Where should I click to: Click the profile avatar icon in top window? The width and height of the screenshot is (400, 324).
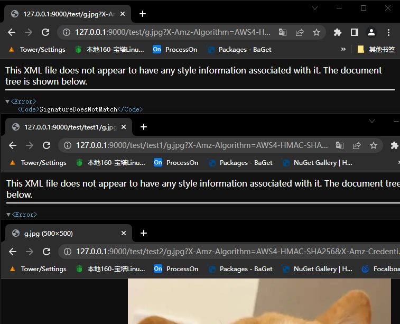pyautogui.click(x=371, y=32)
